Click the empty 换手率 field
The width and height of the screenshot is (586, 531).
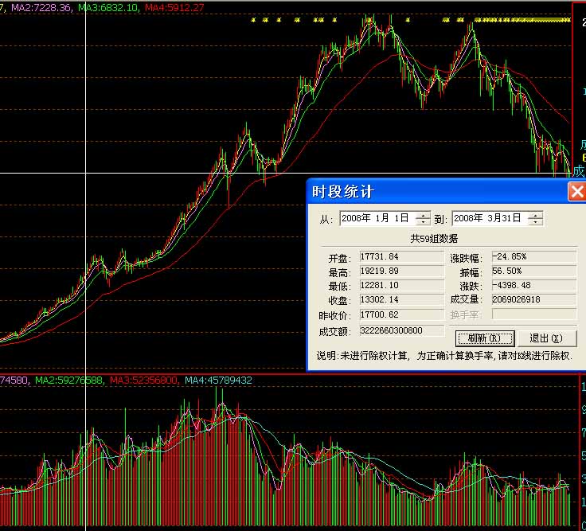[534, 314]
